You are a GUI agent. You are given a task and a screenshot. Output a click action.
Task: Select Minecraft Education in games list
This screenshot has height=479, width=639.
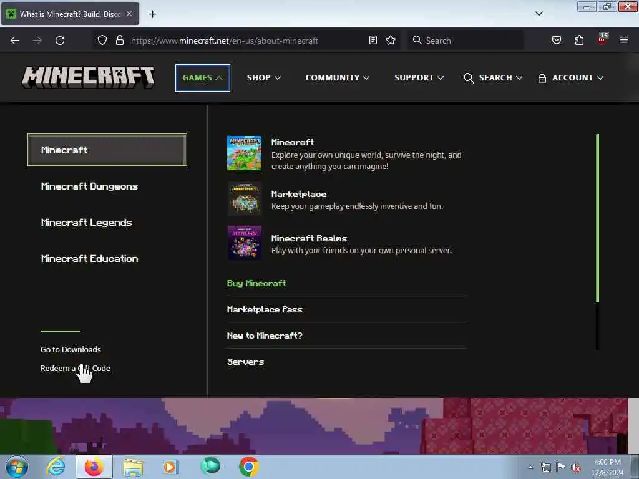pyautogui.click(x=90, y=259)
